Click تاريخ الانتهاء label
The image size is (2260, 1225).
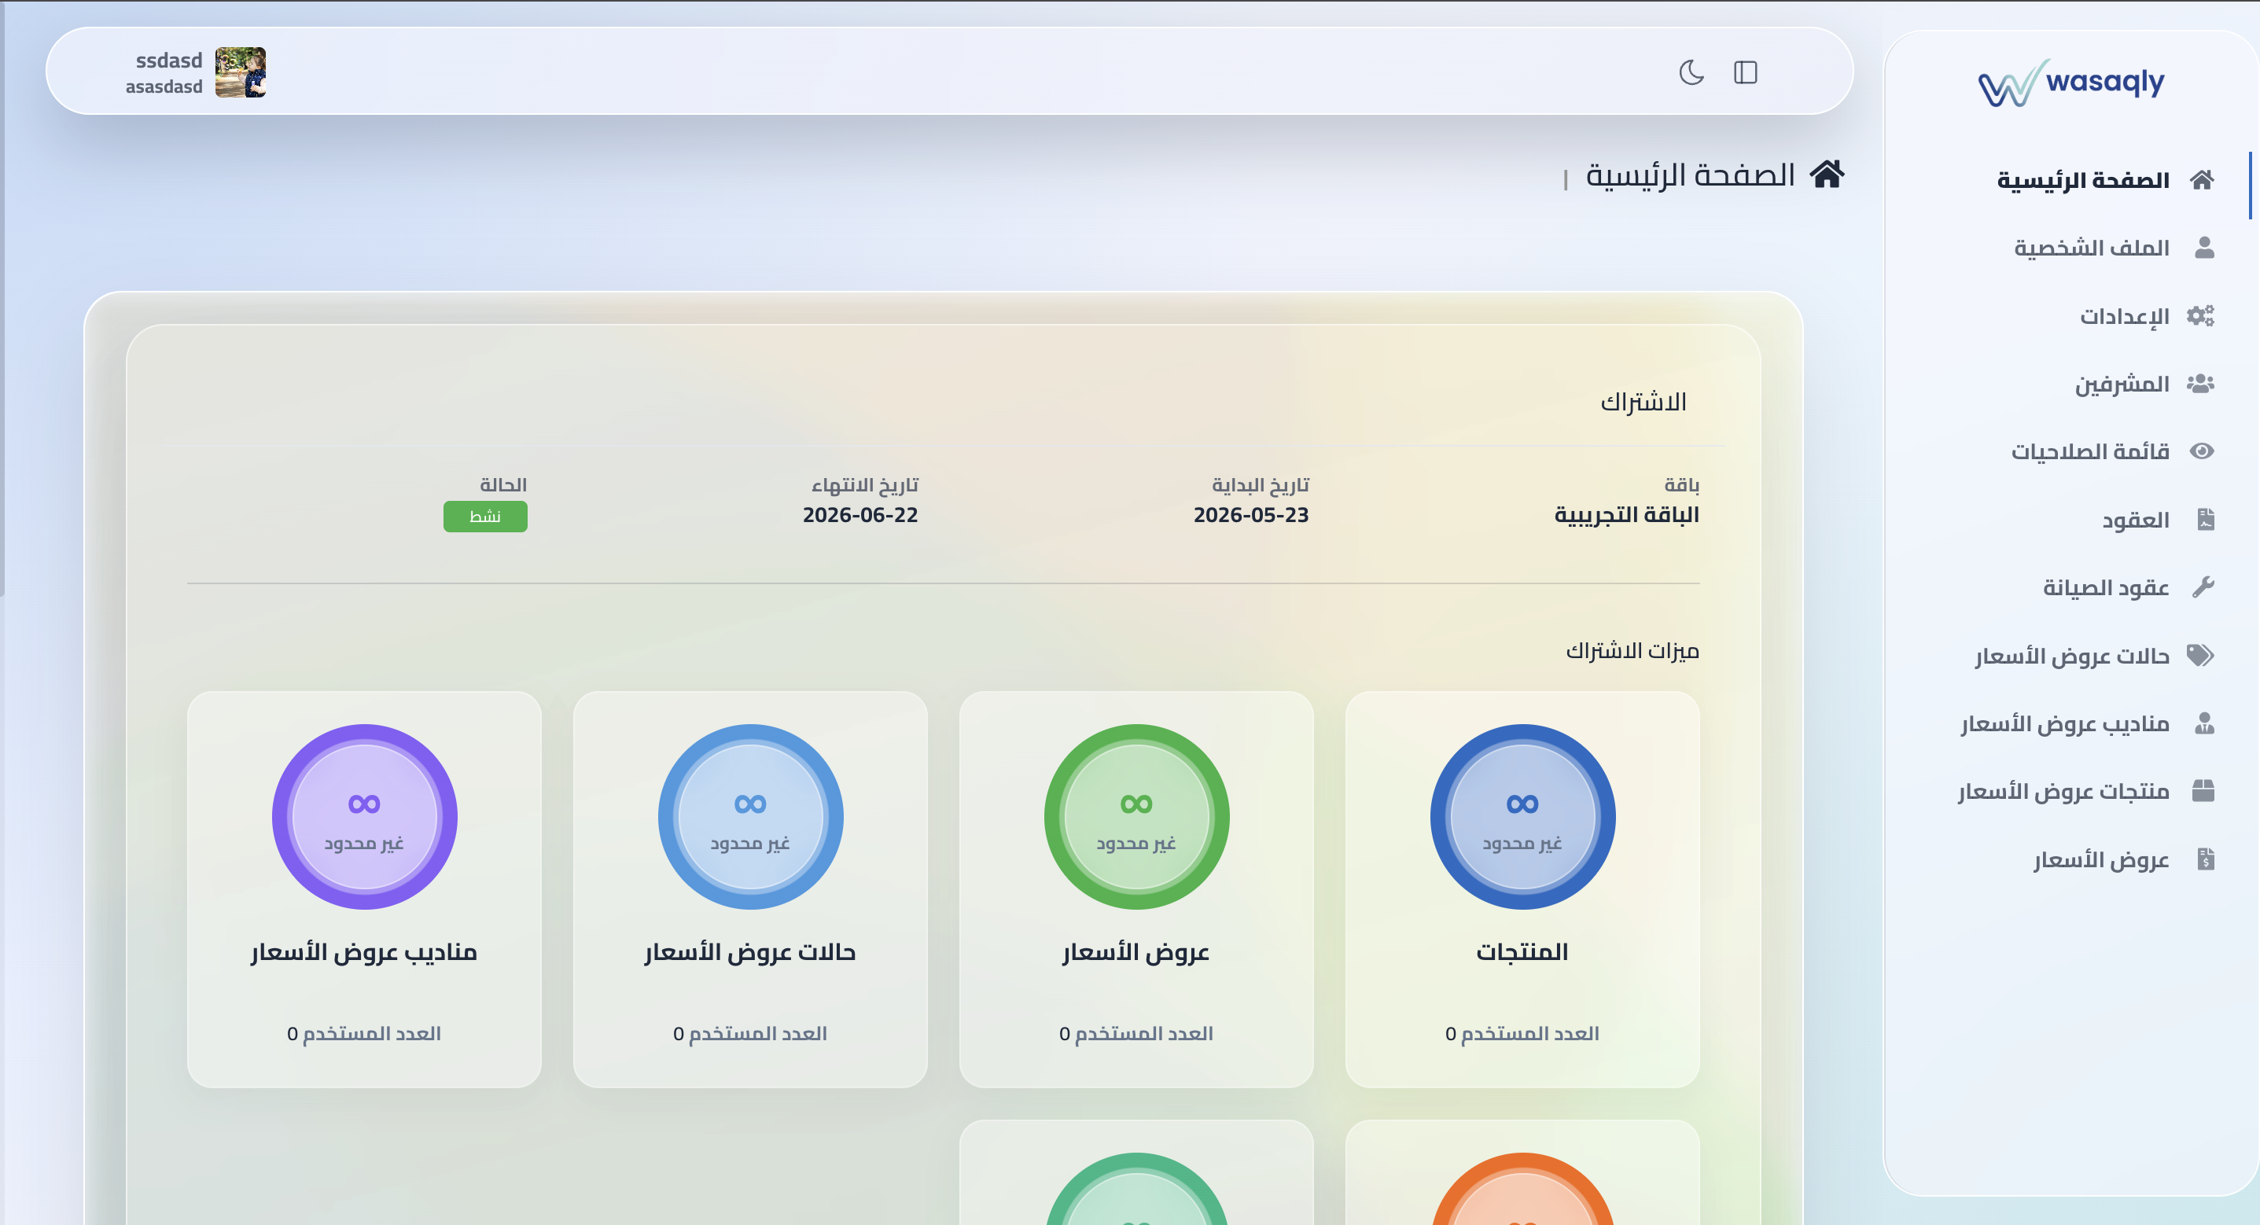(x=865, y=484)
